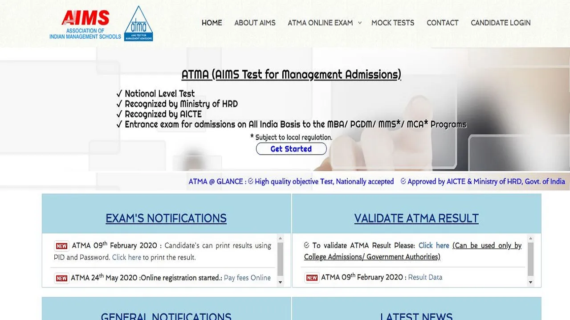Open Pay fees Online link
This screenshot has width=570, height=320.
(247, 278)
